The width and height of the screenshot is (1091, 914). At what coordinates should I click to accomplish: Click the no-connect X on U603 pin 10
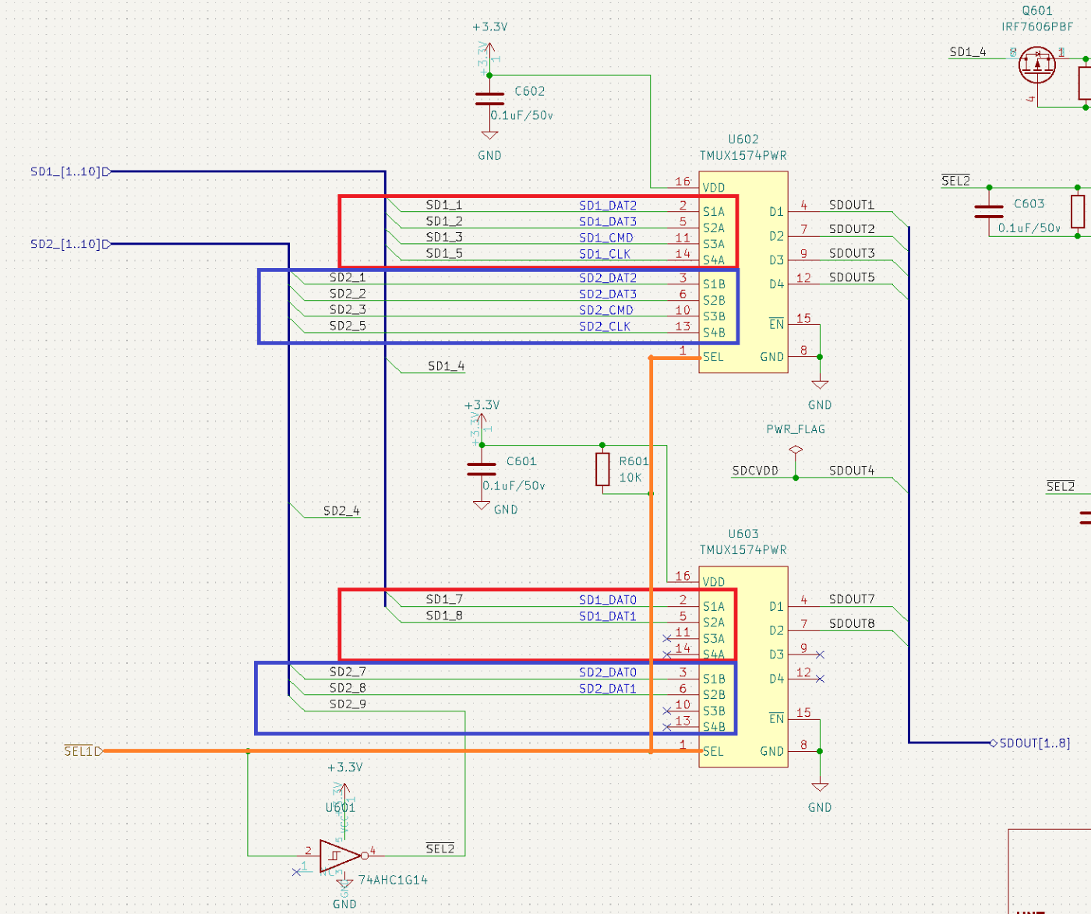coord(666,711)
